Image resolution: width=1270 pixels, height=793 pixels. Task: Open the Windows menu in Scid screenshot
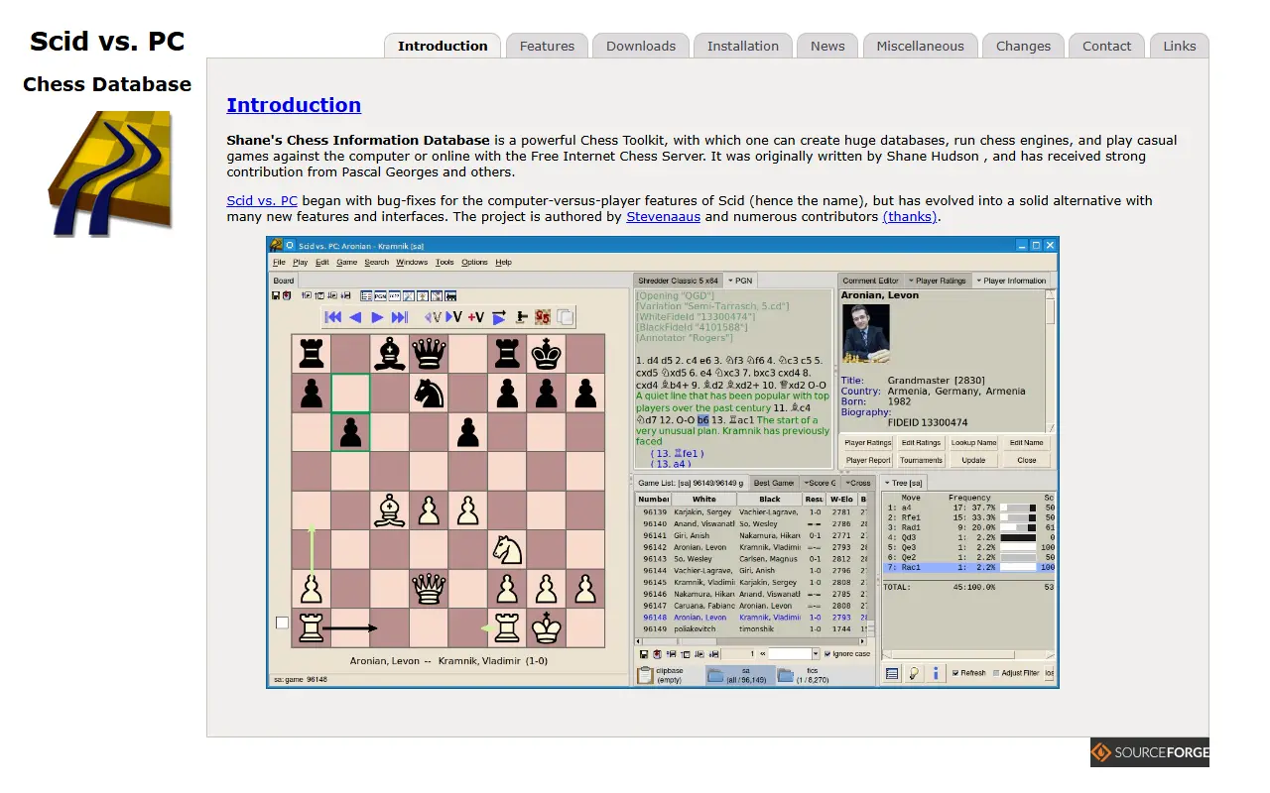412,263
